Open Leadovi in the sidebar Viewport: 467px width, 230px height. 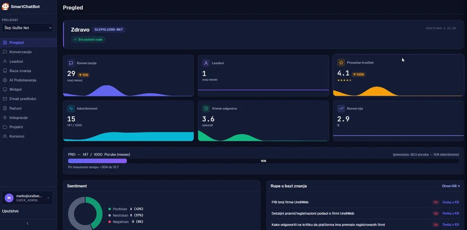[28, 61]
